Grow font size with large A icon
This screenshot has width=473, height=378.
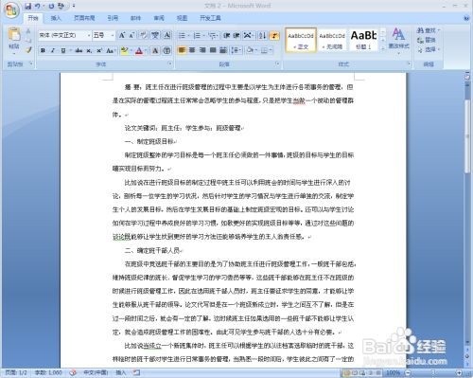[x=122, y=35]
